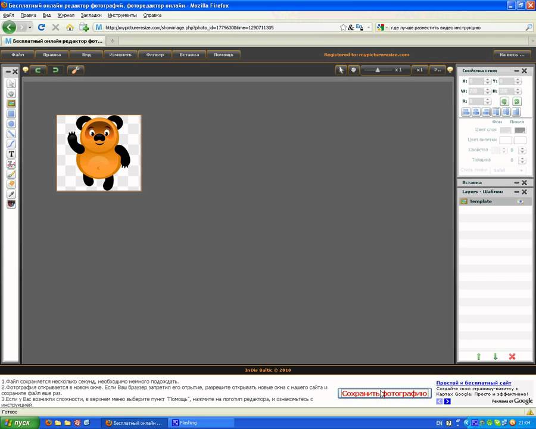Close the Вставка panel
Image resolution: width=536 pixels, height=429 pixels.
tap(524, 182)
